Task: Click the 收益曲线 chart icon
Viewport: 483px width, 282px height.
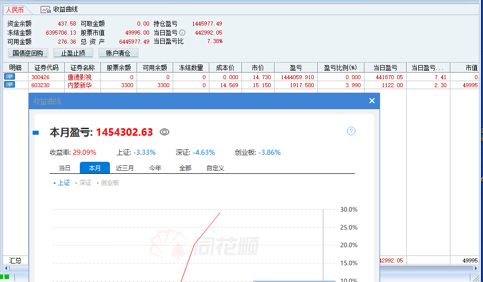Action: (46, 10)
